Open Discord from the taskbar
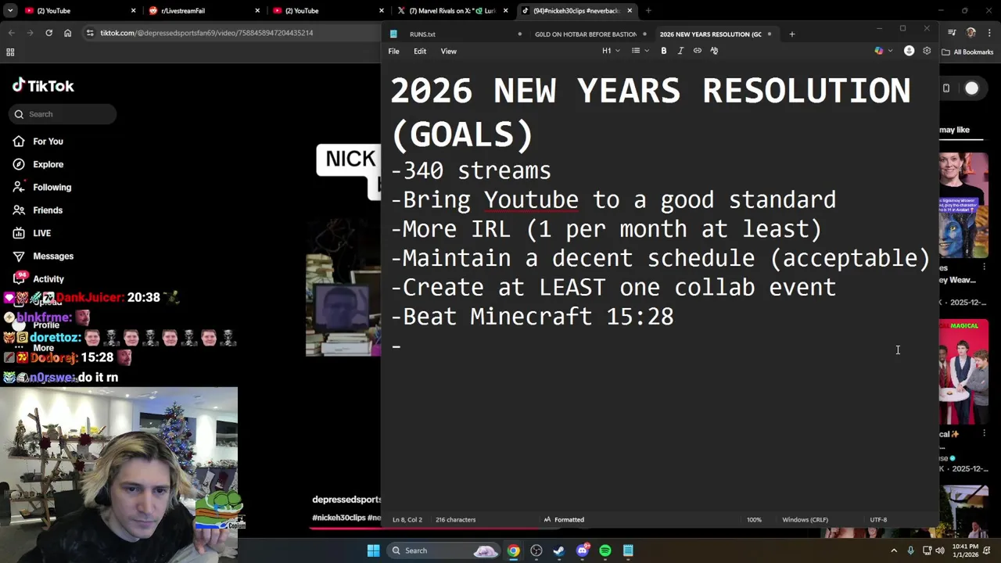Viewport: 1001px width, 563px height. pyautogui.click(x=582, y=550)
